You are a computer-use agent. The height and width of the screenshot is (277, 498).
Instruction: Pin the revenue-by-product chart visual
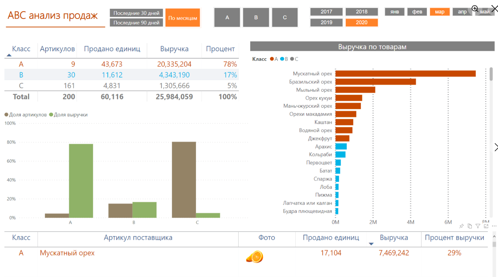pos(462,226)
